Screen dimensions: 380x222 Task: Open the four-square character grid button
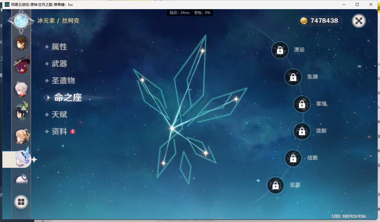point(21,202)
